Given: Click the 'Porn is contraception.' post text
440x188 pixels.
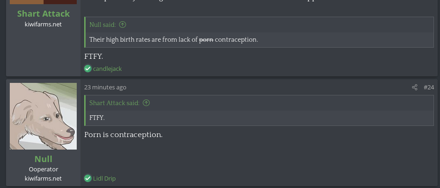Looking at the screenshot, I should click(123, 135).
